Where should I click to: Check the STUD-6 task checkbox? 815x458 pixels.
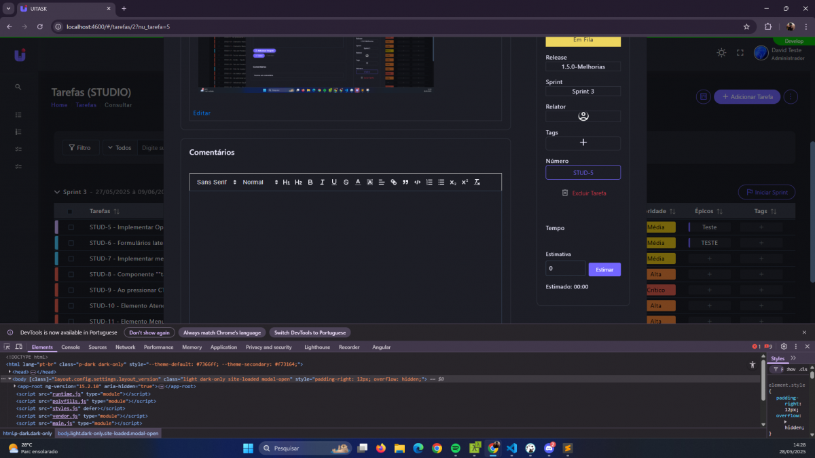pos(71,243)
